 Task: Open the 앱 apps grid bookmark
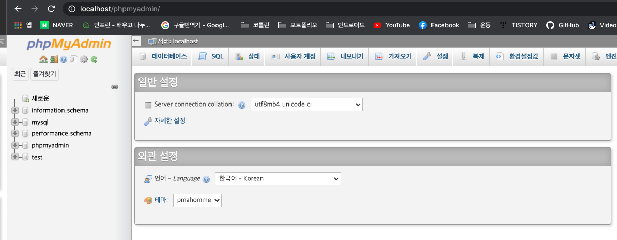pyautogui.click(x=23, y=25)
